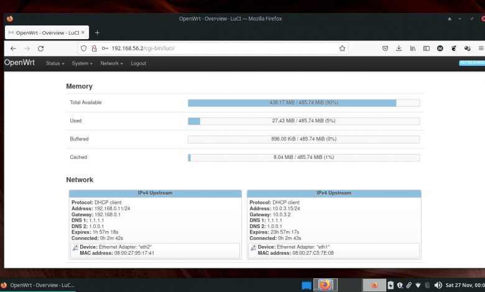
Task: Click the Firefox icon in window title bar
Action: [x=9, y=19]
